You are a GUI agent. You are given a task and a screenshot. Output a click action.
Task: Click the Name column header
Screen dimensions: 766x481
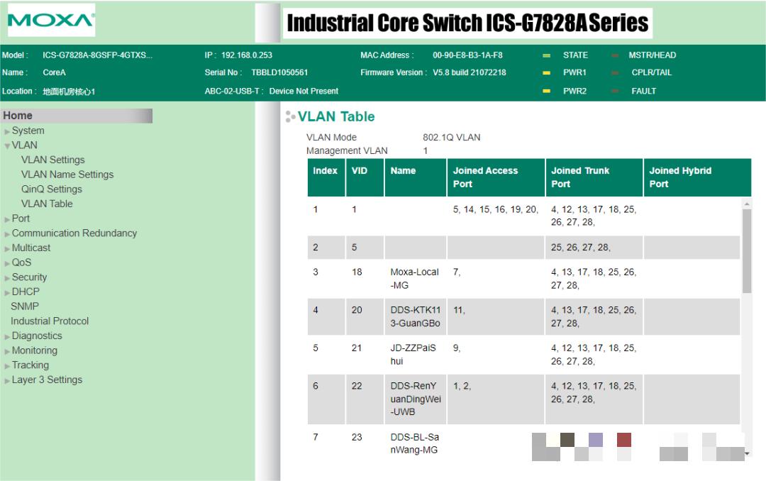[415, 177]
